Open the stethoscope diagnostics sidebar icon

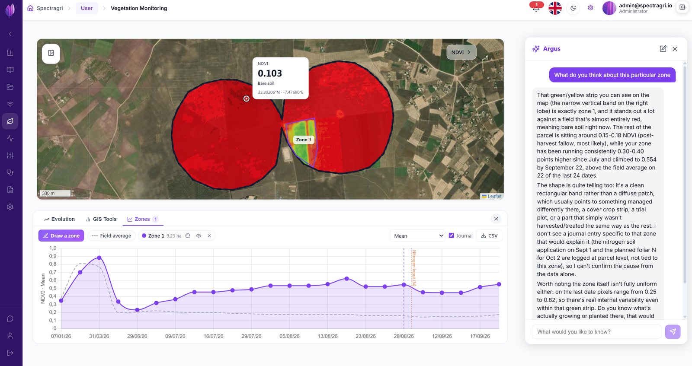[x=10, y=172]
